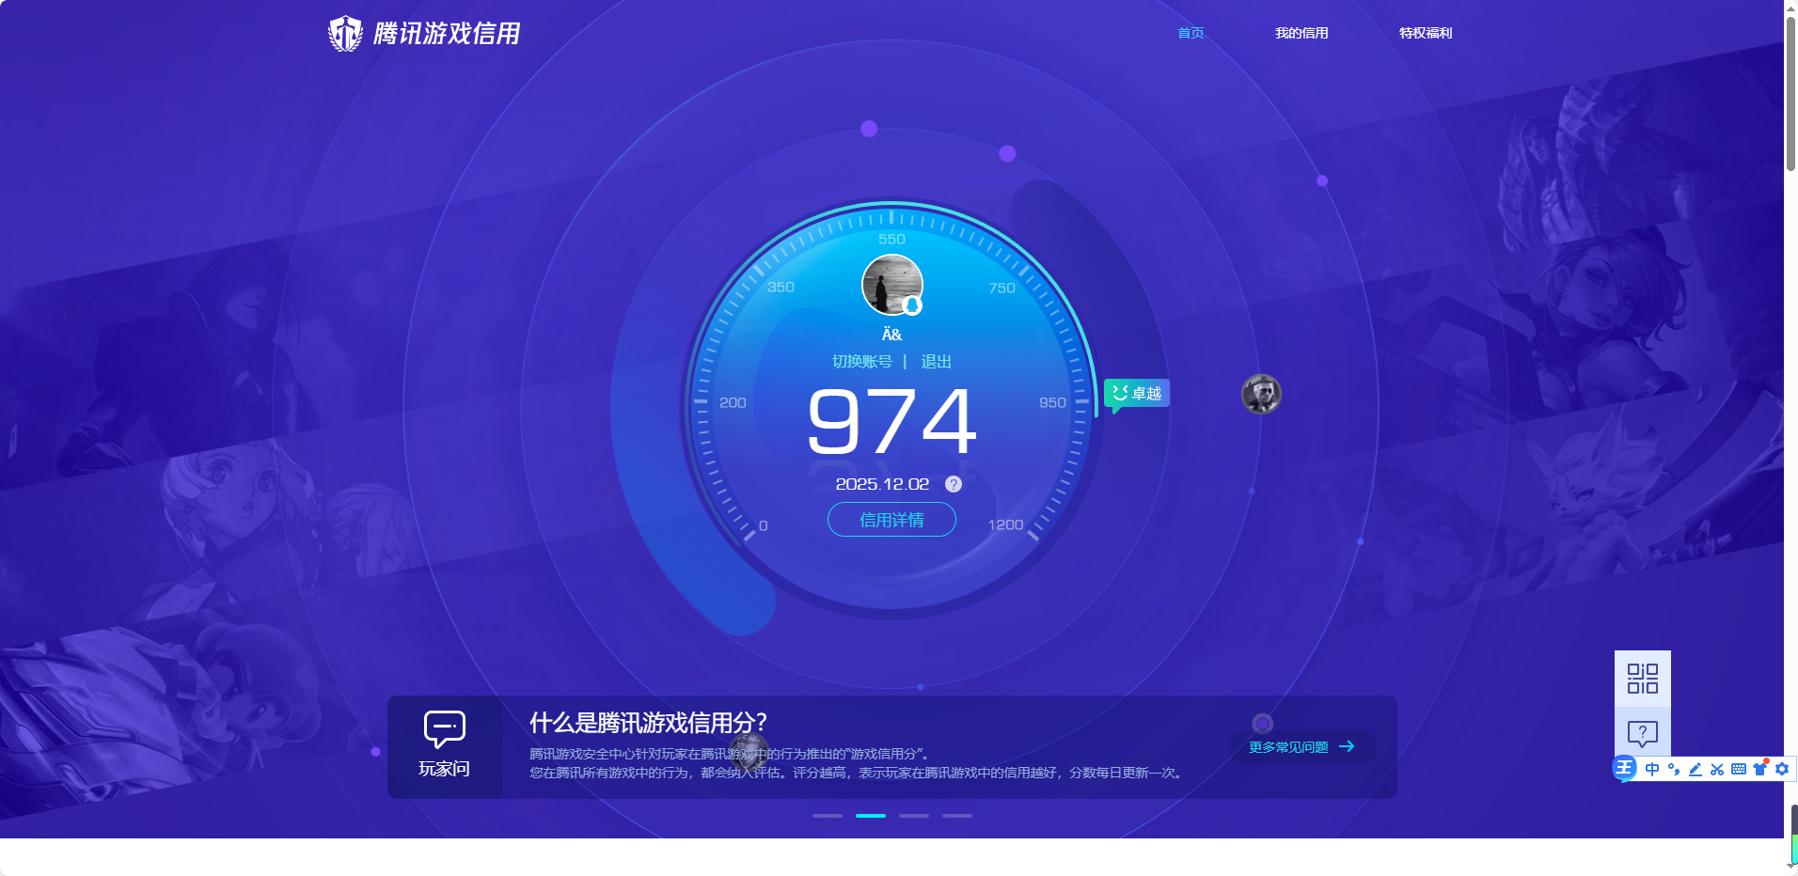Open the question-mark help chat icon

[x=1642, y=732]
